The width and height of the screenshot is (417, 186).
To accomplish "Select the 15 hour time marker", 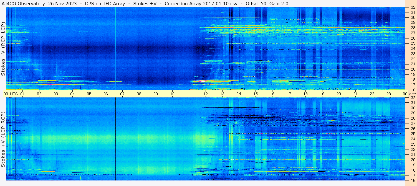I will [x=256, y=94].
